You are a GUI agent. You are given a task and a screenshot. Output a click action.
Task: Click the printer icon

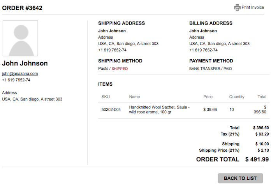237,7
